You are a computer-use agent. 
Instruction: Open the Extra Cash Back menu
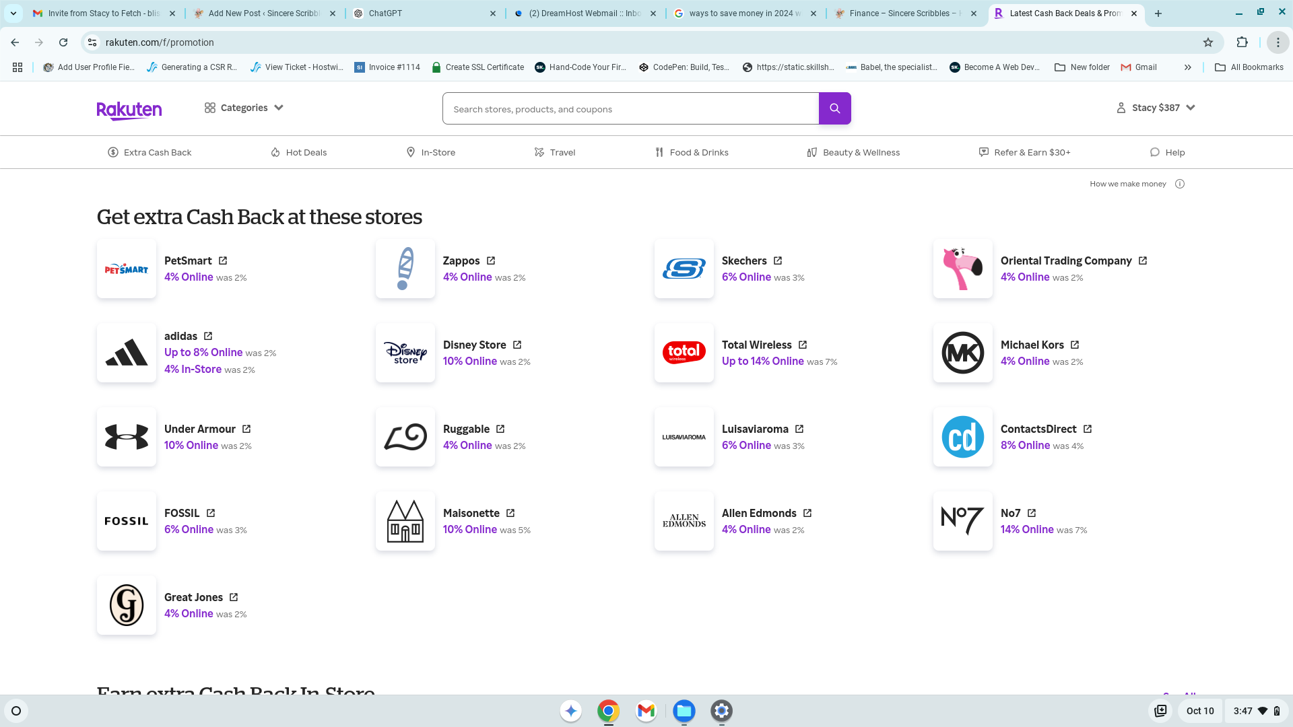coord(150,153)
